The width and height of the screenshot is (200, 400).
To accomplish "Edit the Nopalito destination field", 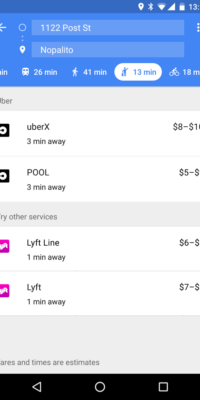I will click(108, 49).
